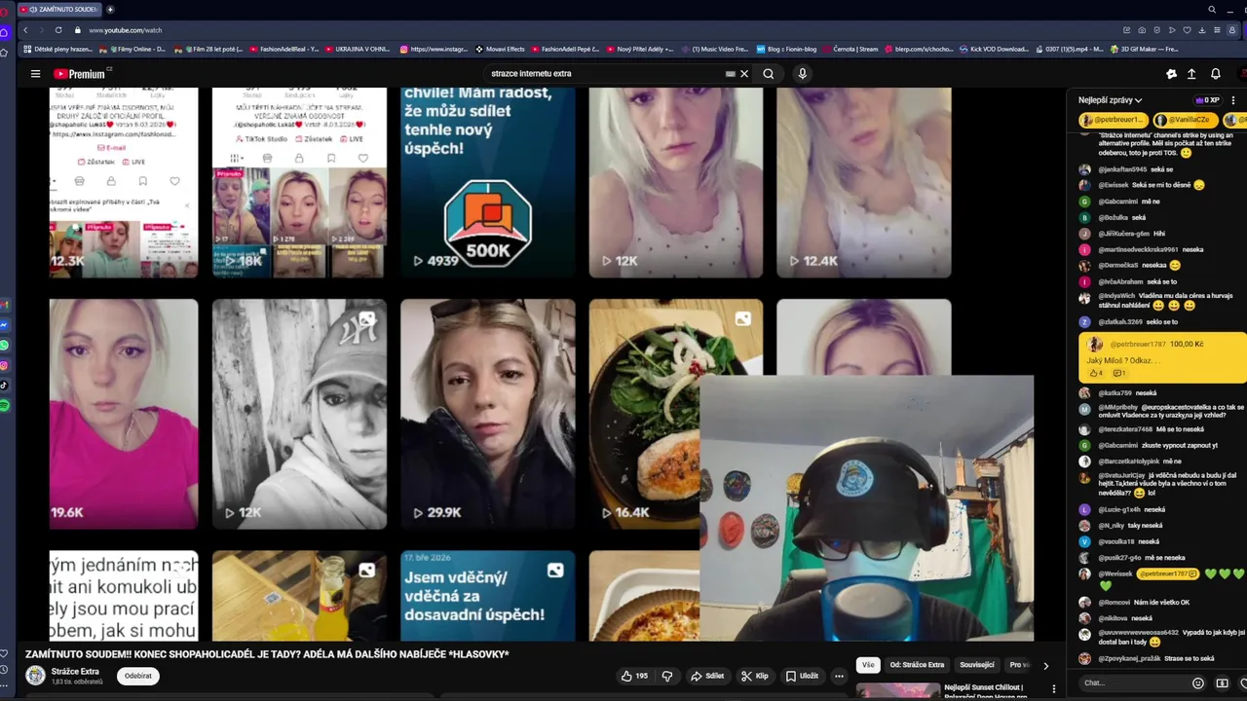The width and height of the screenshot is (1247, 701).
Task: Go back in browser history
Action: (x=26, y=30)
